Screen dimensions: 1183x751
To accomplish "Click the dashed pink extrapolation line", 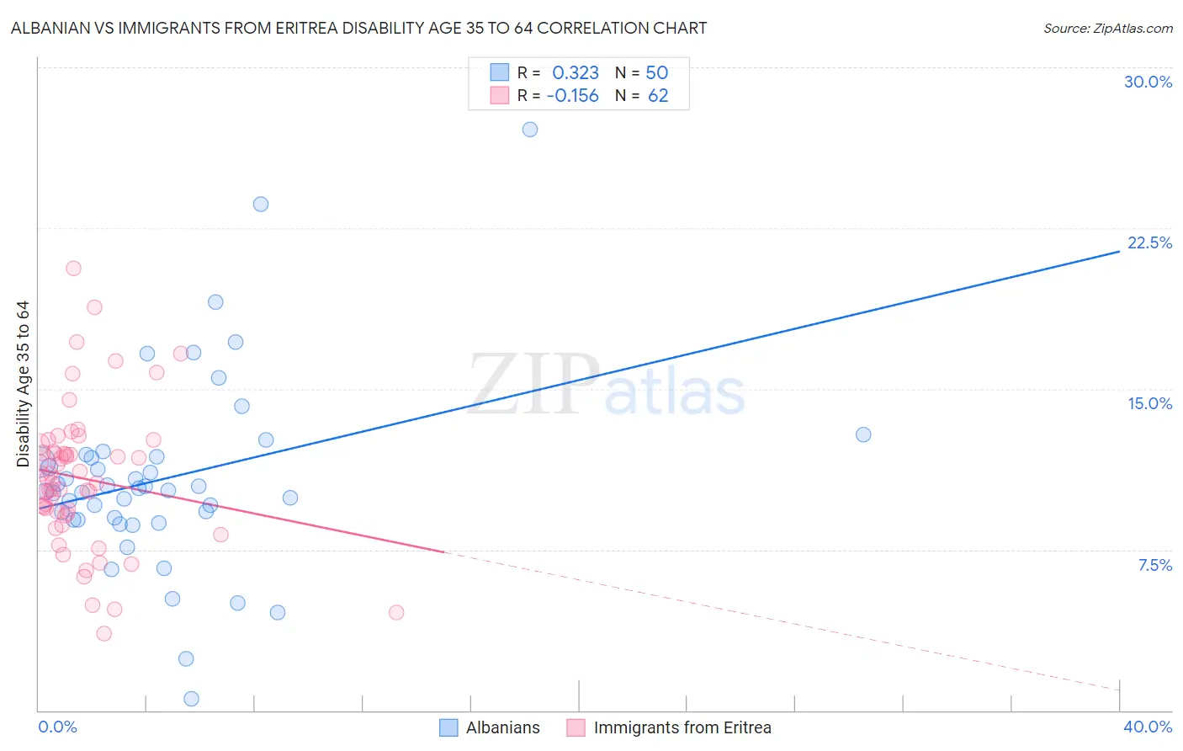I will point(782,621).
